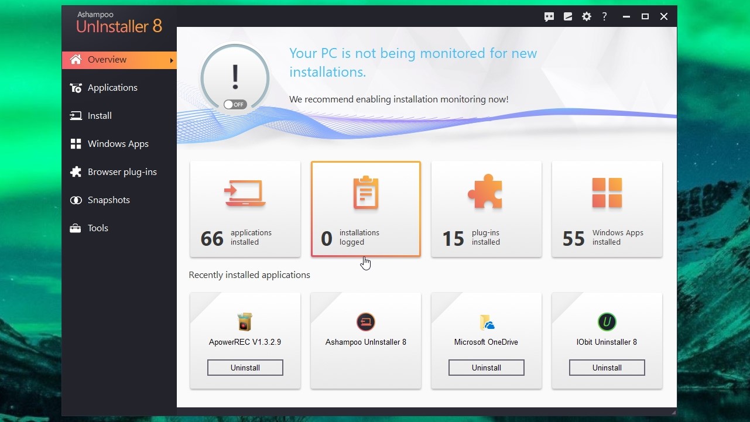The image size is (750, 422).
Task: Click the laptop icon on applications installed tile
Action: coord(245,194)
